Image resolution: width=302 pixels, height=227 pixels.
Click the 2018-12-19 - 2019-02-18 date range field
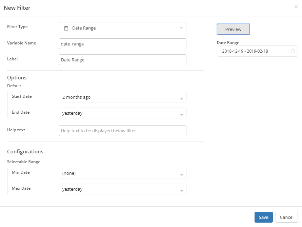coord(254,51)
